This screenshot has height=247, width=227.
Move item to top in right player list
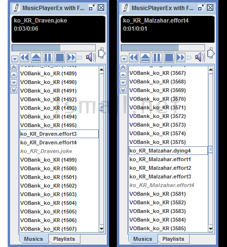(x=123, y=67)
